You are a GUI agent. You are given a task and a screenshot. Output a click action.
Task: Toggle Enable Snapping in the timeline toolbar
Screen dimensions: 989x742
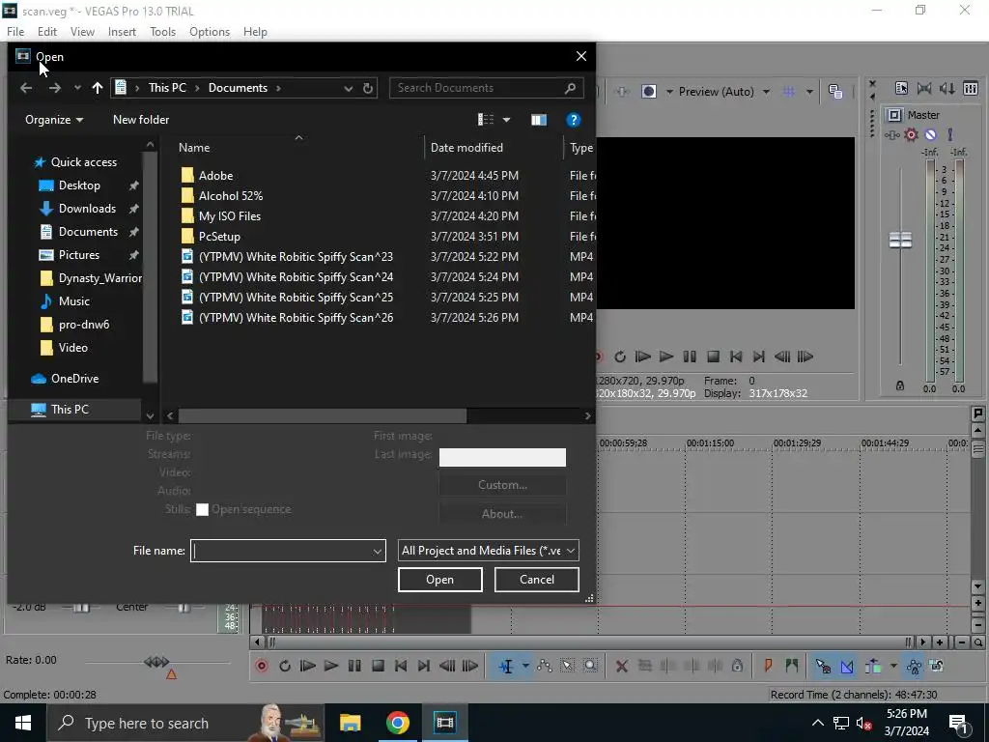[x=823, y=666]
